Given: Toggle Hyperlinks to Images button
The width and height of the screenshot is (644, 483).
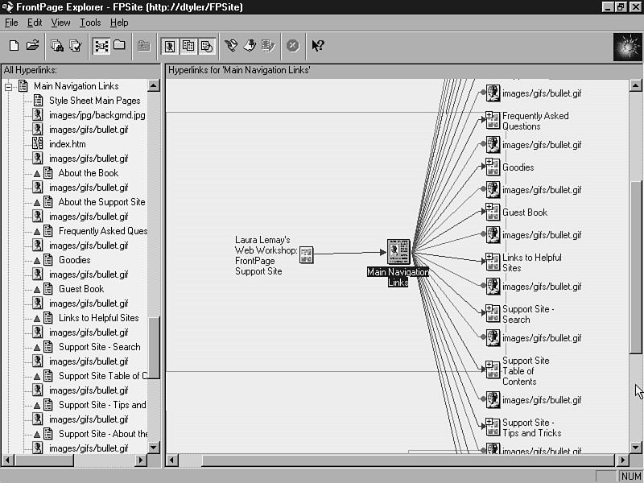Looking at the screenshot, I should pyautogui.click(x=170, y=46).
